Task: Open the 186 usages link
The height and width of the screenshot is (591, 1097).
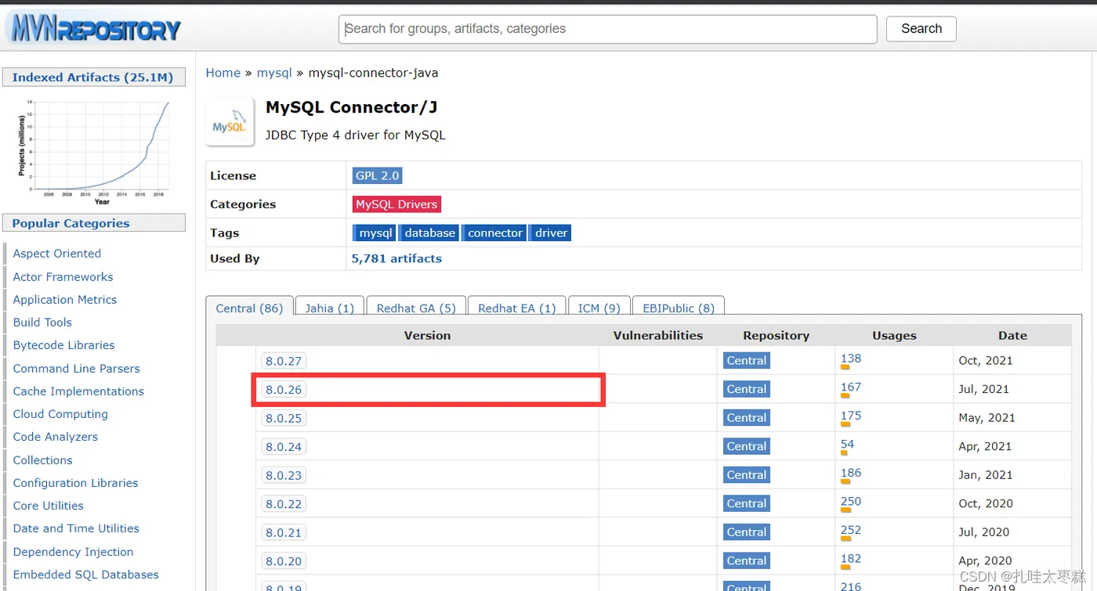Action: pyautogui.click(x=851, y=473)
